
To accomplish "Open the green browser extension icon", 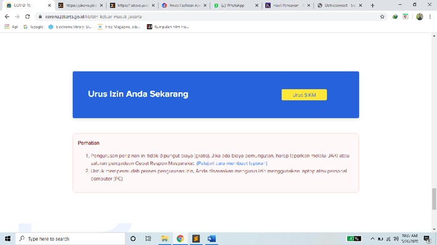I will (x=395, y=17).
